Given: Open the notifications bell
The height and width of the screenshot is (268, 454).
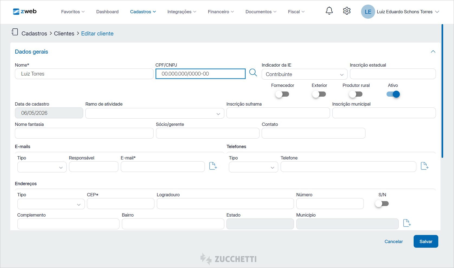Looking at the screenshot, I should (329, 11).
